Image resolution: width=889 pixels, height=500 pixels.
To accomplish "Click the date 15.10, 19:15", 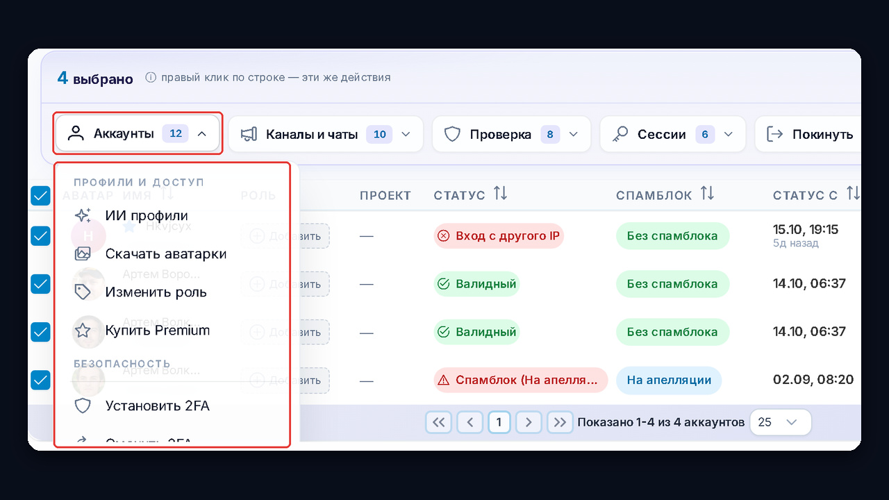I will pyautogui.click(x=806, y=229).
